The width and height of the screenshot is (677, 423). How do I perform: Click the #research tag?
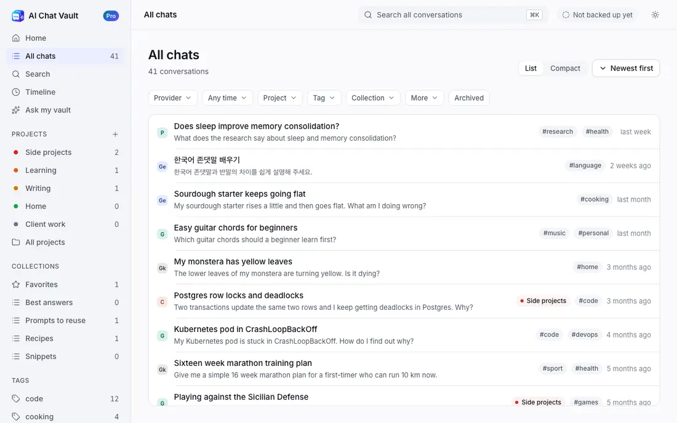[558, 132]
